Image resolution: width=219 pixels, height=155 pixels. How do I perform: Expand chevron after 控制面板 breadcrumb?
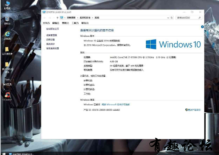pos(78,18)
